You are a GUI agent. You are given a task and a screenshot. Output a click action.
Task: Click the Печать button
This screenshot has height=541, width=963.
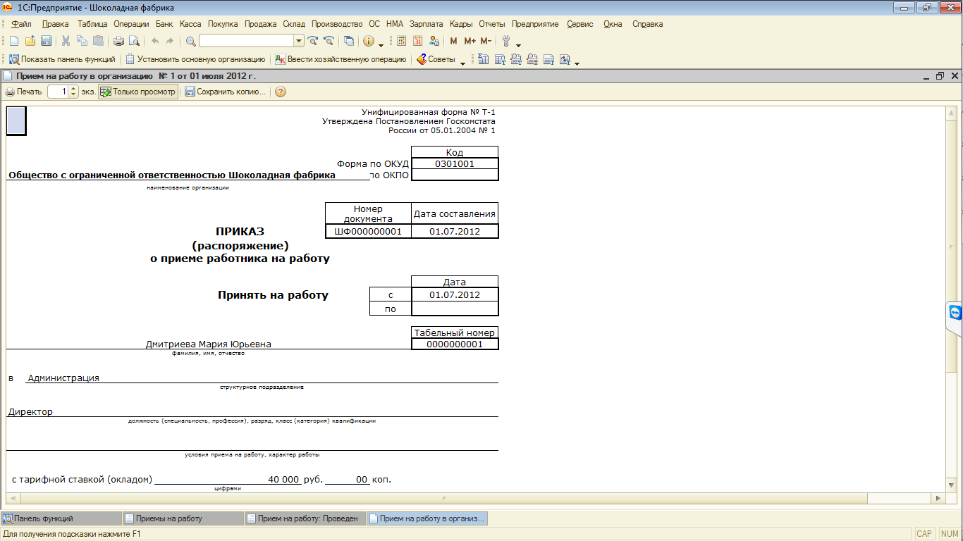[x=23, y=92]
